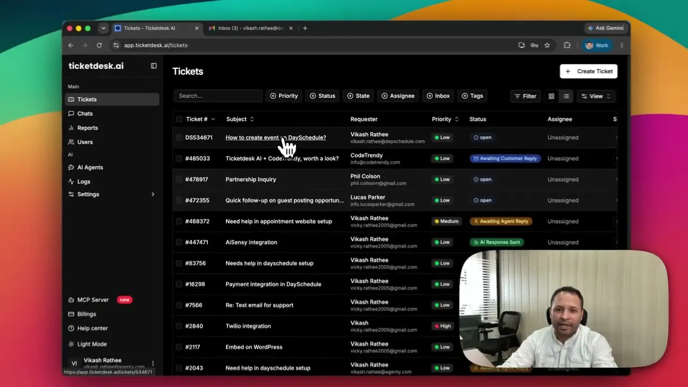
Task: Open the Assignee filter dropdown
Action: [x=398, y=96]
